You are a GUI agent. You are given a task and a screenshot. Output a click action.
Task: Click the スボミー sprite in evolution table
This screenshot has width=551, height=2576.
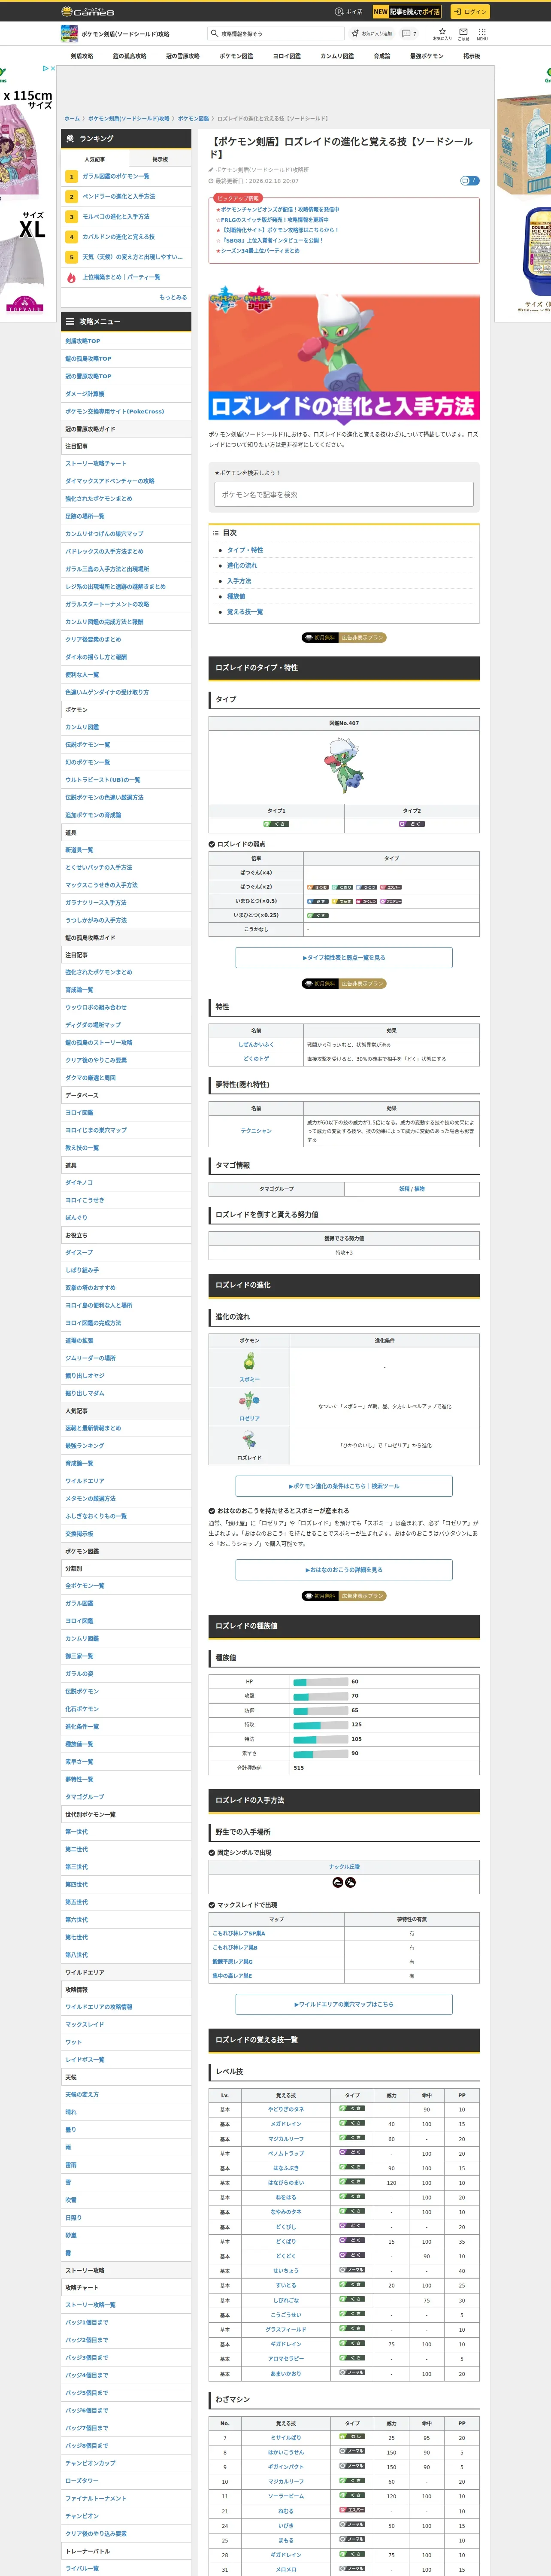tap(249, 1361)
